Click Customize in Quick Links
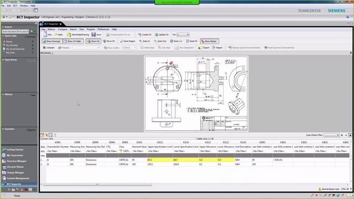 [30, 36]
